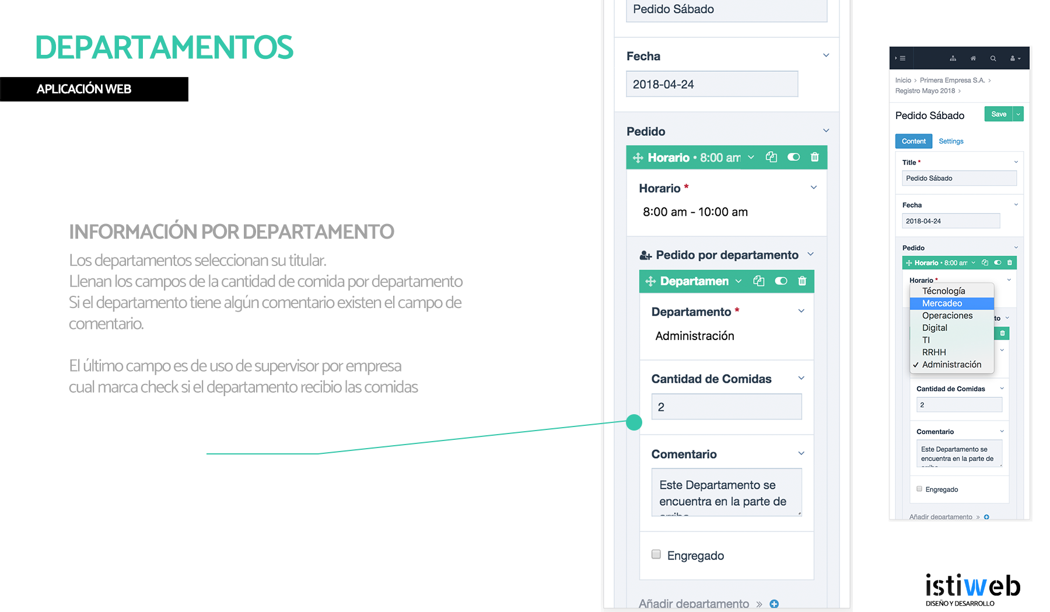Toggle the Horario block switch in enlarged form

(793, 157)
